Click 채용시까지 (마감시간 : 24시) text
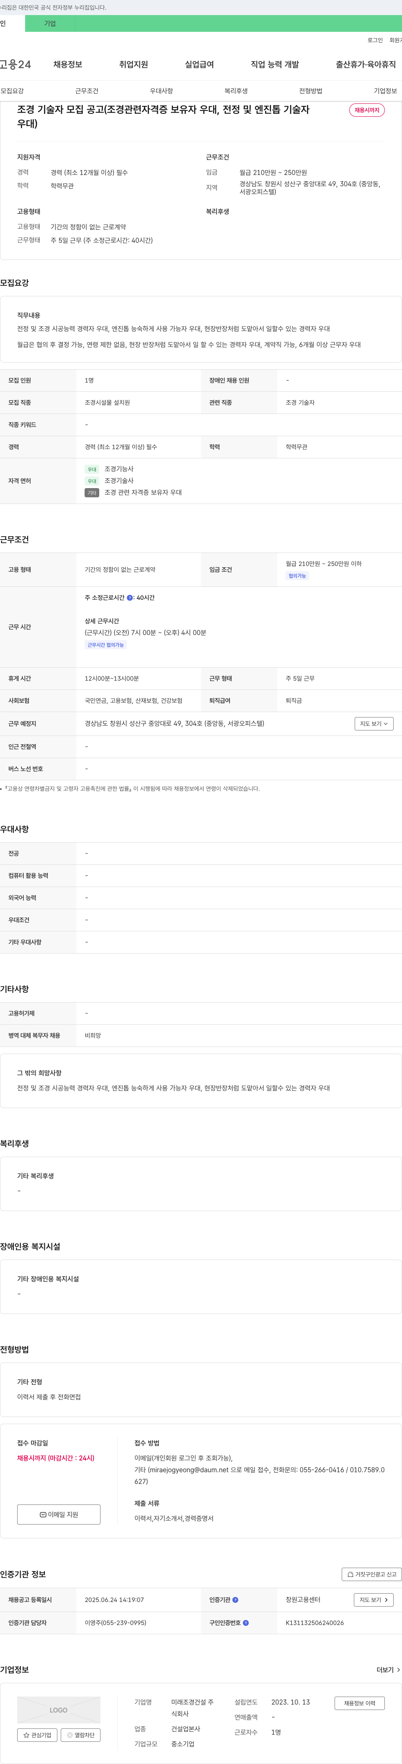This screenshot has width=402, height=1764. coord(56,1458)
